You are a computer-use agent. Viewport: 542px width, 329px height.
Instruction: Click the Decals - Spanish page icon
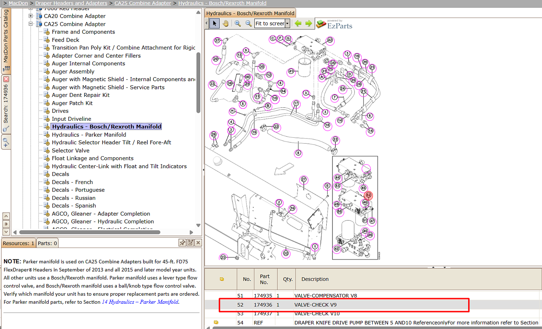point(47,206)
